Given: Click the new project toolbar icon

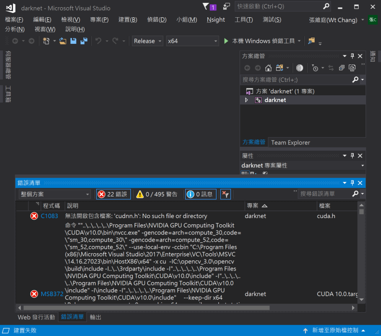Looking at the screenshot, I should [x=46, y=41].
